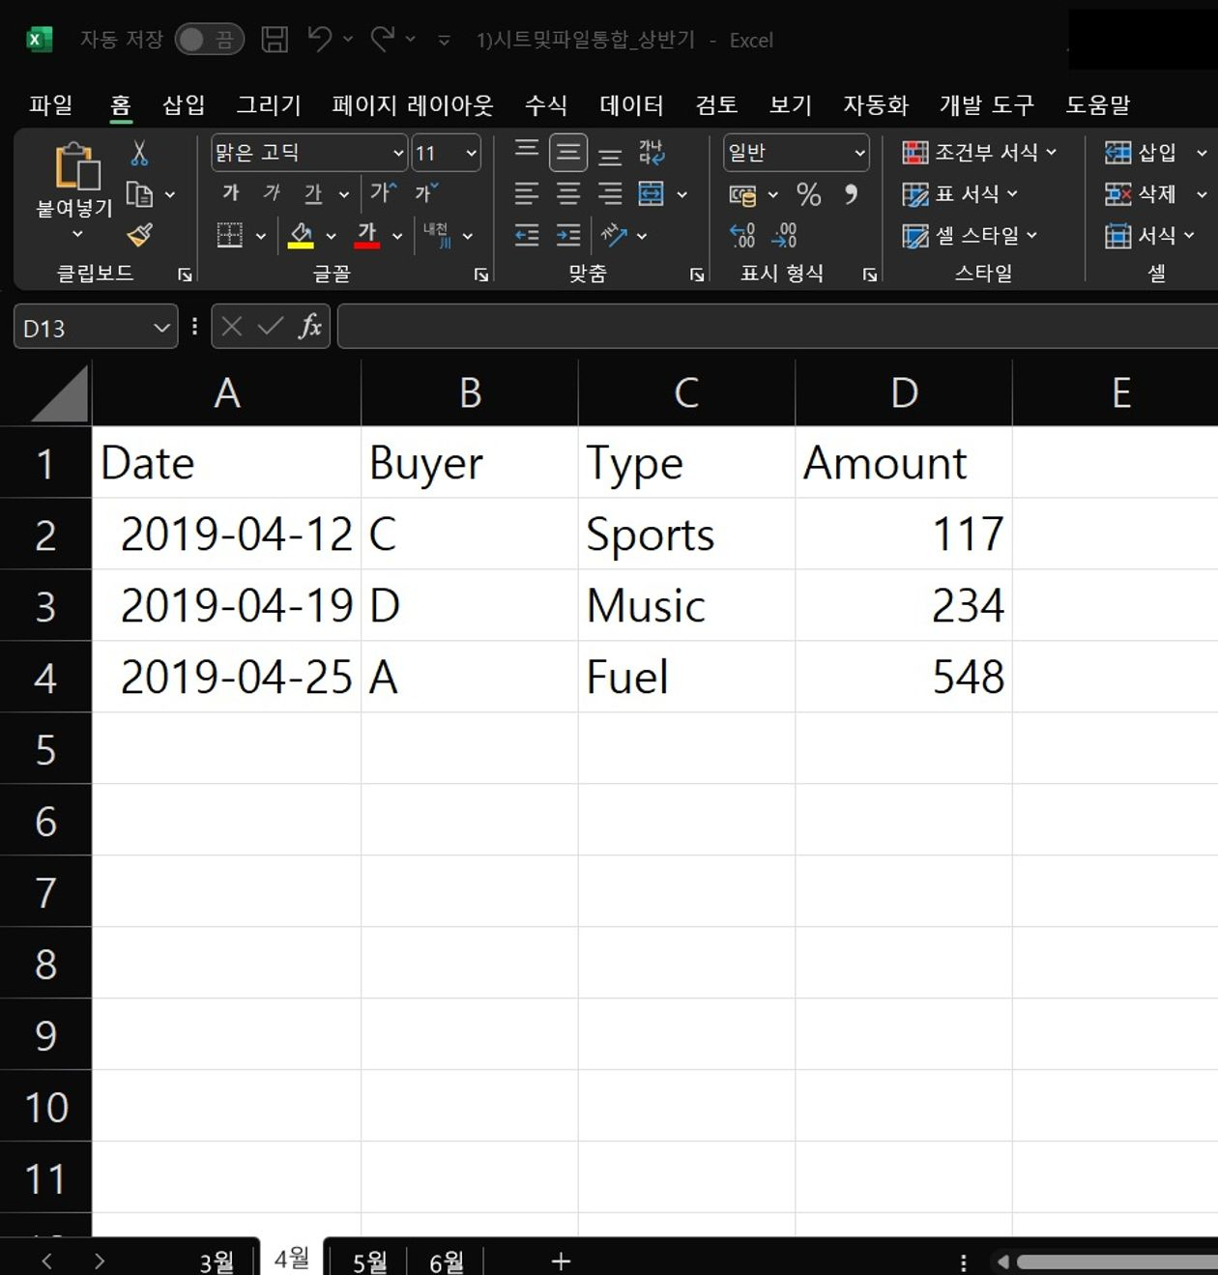
Task: Open Customize Quick Access Toolbar dropdown
Action: tap(444, 40)
